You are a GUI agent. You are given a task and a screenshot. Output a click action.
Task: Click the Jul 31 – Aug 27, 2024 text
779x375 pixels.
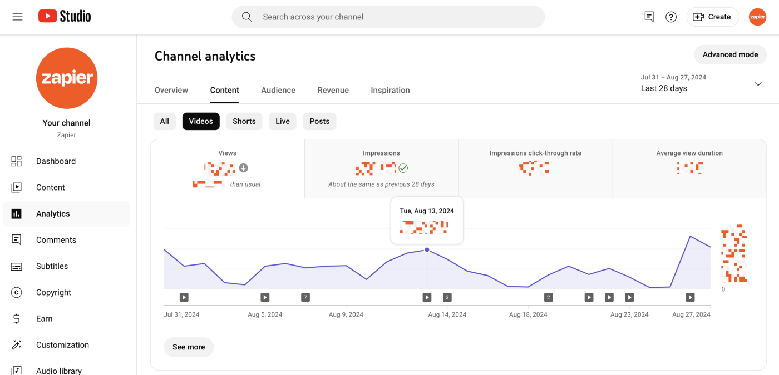tap(673, 77)
